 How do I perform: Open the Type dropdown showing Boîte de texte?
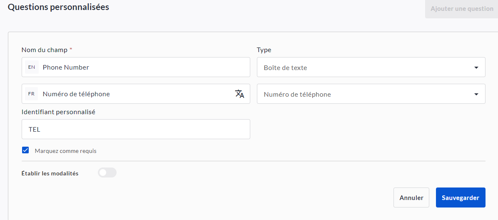(x=366, y=67)
